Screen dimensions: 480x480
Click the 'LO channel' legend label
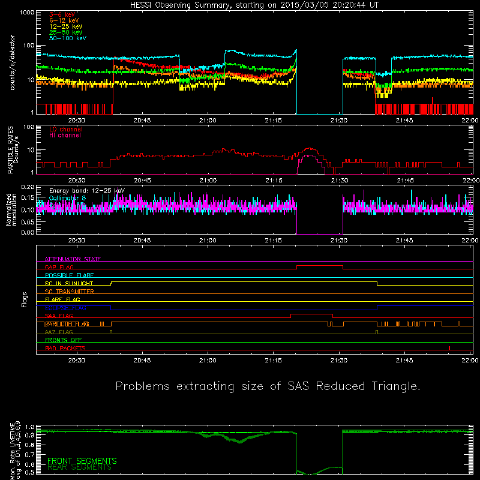66,129
